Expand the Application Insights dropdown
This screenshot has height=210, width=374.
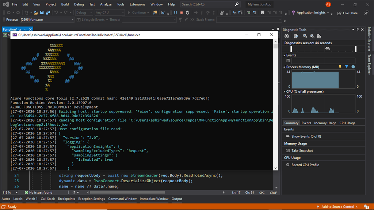(x=328, y=13)
